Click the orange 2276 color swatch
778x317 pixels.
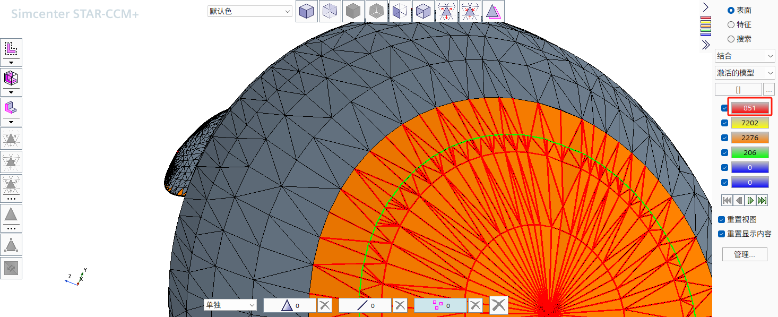tap(750, 138)
